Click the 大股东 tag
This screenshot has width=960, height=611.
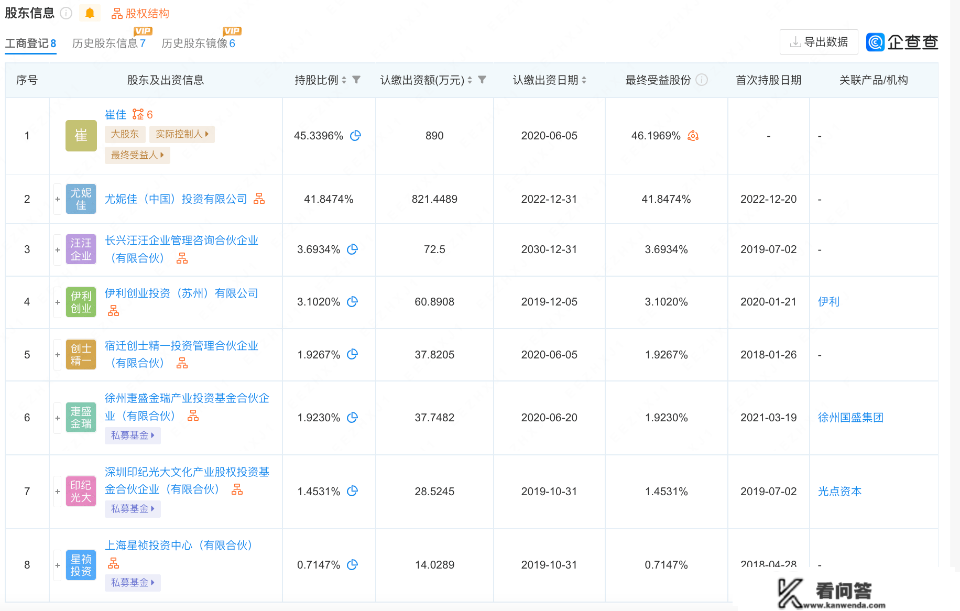click(x=125, y=134)
